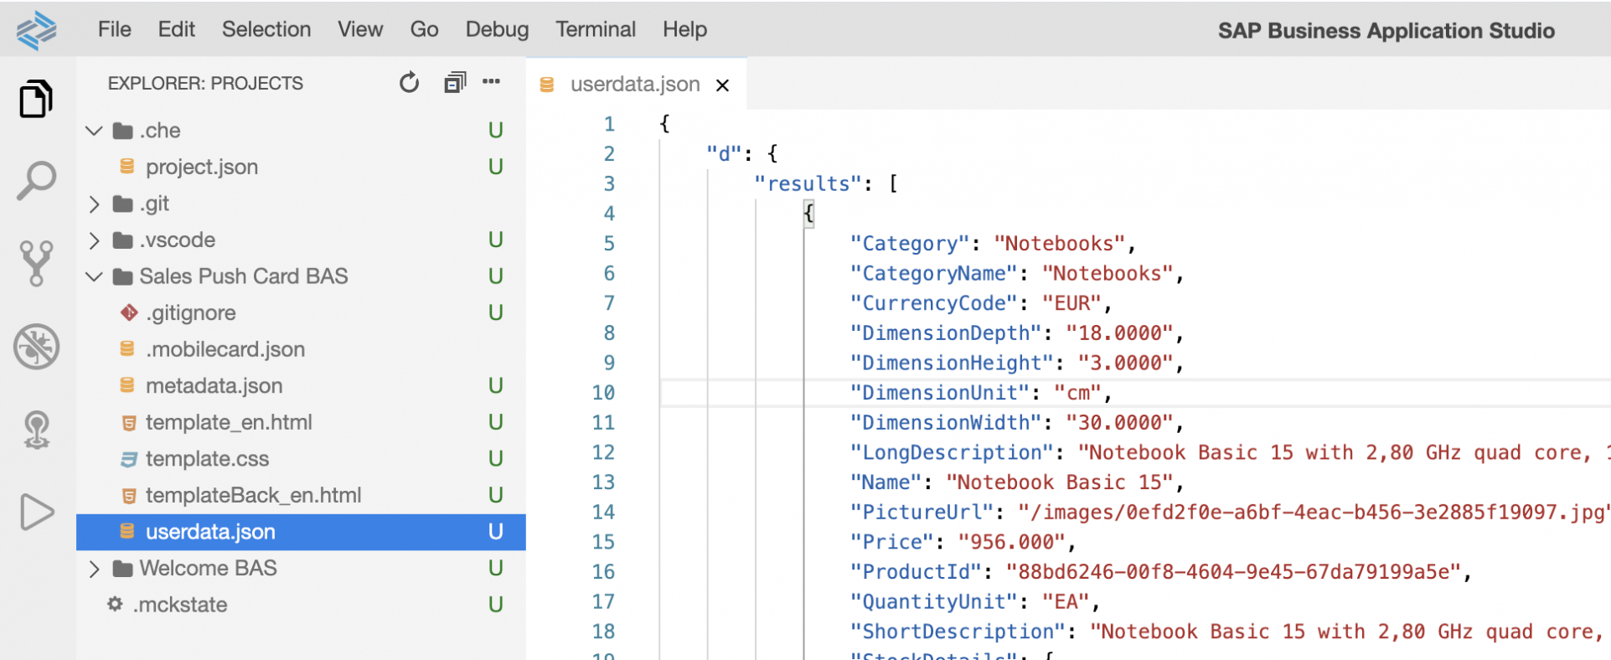Click the gear icon of .mckstate
Image resolution: width=1611 pixels, height=660 pixels.
pos(115,604)
